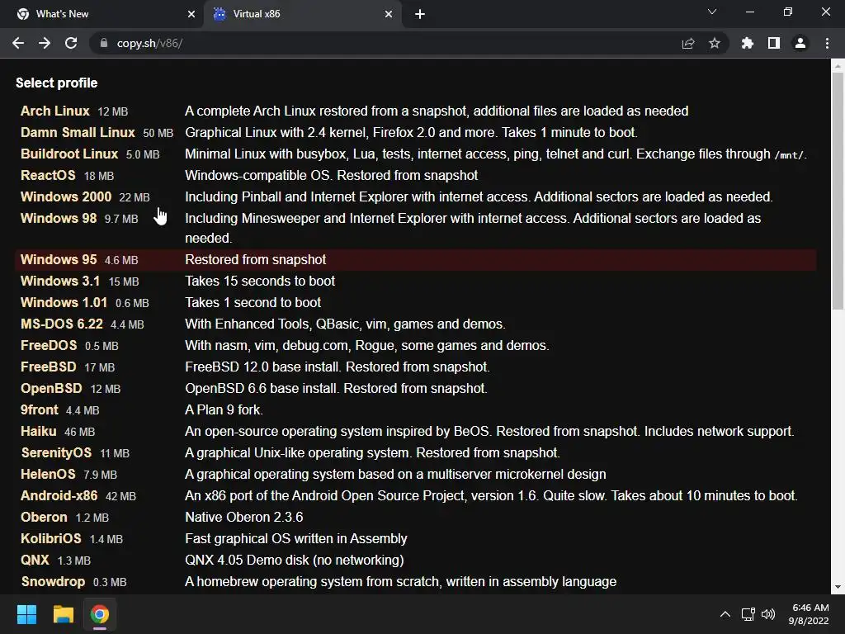Image resolution: width=845 pixels, height=634 pixels.
Task: Share this page icon in address bar
Action: point(688,43)
